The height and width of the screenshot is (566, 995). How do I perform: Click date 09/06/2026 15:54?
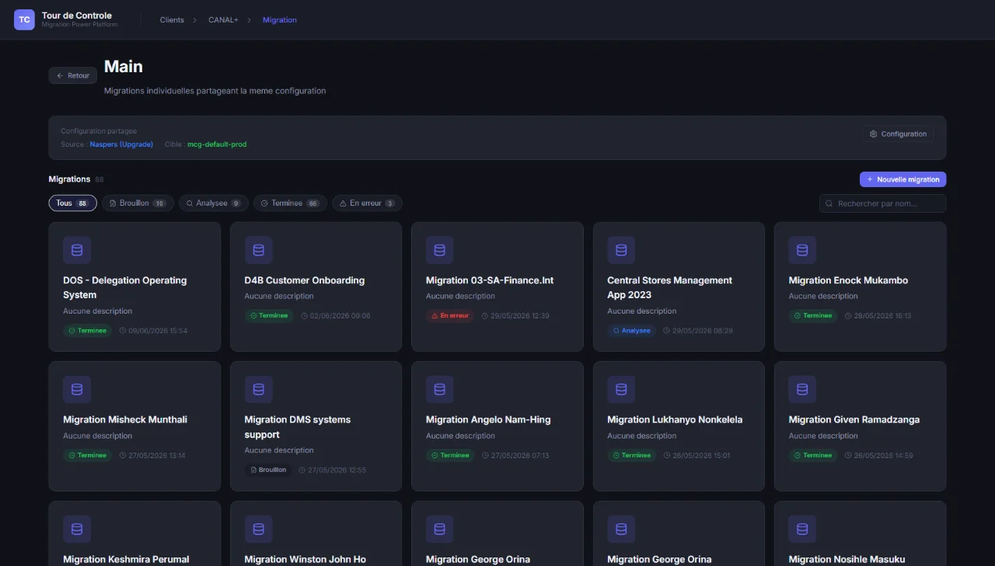[153, 331]
